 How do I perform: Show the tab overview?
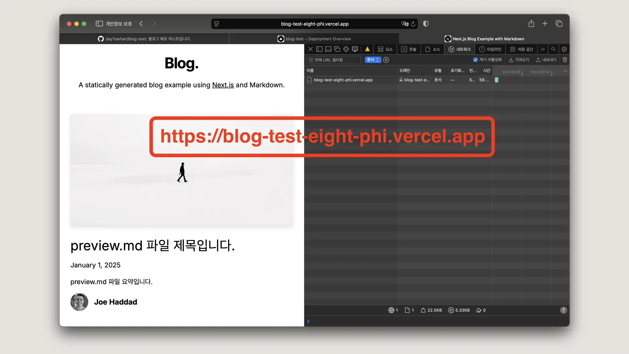click(559, 24)
